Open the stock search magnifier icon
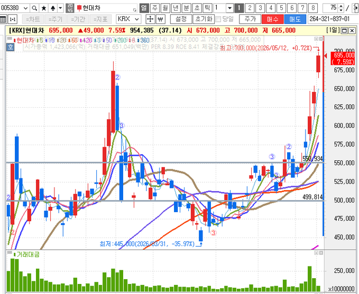 pyautogui.click(x=34, y=8)
